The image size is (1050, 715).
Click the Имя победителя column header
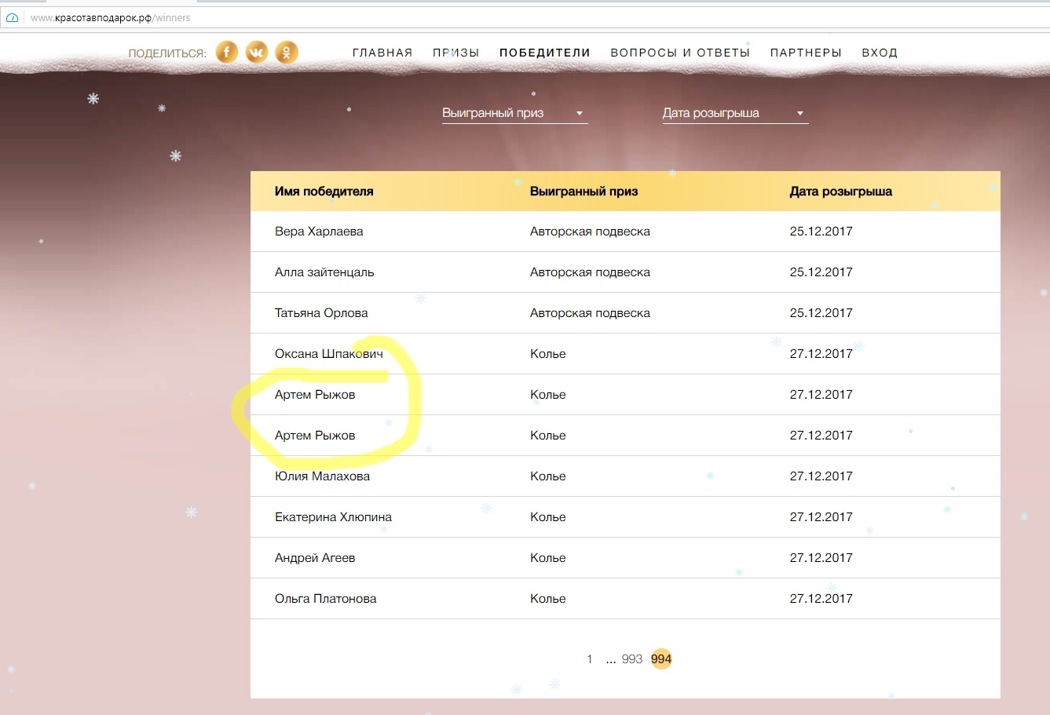(324, 192)
